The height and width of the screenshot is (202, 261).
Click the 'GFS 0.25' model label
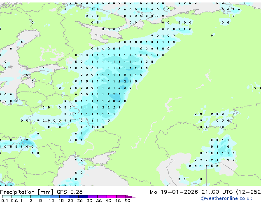pos(70,192)
